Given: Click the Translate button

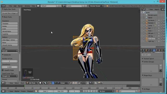Looking at the screenshot, I should click(10, 23).
